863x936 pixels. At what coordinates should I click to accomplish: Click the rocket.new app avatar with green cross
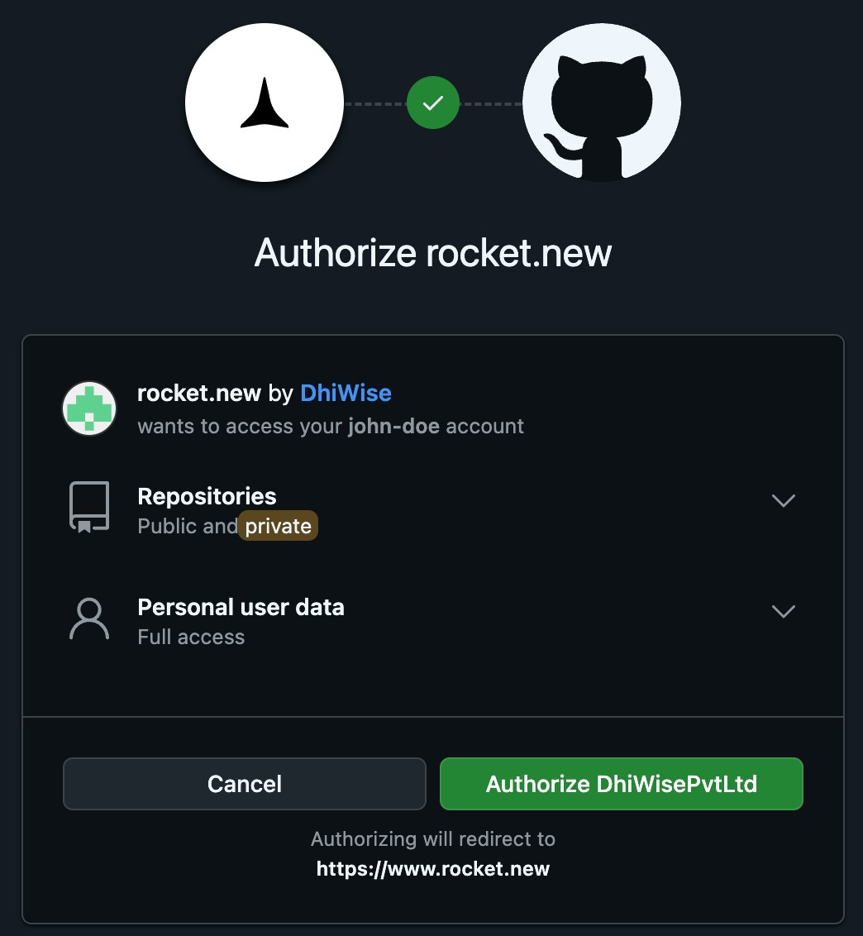[88, 408]
